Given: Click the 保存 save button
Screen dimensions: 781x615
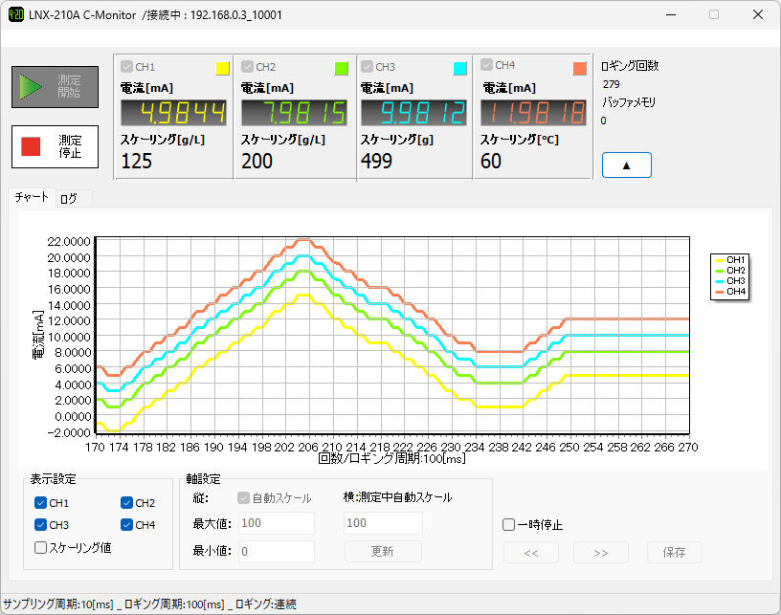Looking at the screenshot, I should pos(677,552).
